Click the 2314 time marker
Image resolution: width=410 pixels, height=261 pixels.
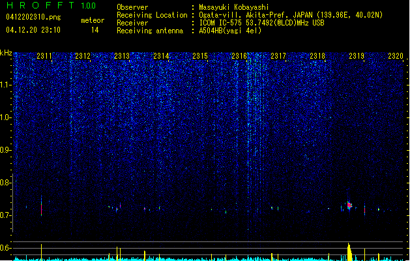pyautogui.click(x=161, y=55)
